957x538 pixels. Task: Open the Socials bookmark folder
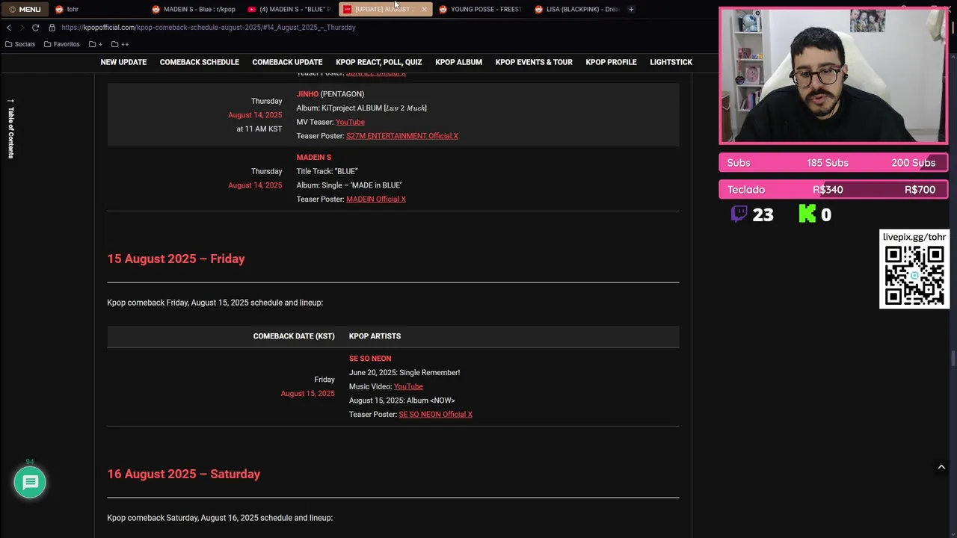click(20, 44)
